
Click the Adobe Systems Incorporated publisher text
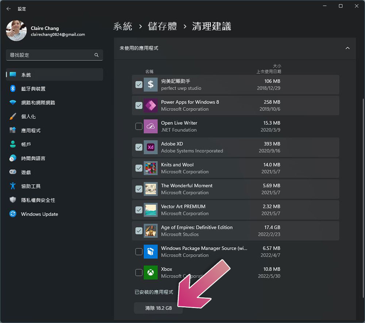coord(192,151)
